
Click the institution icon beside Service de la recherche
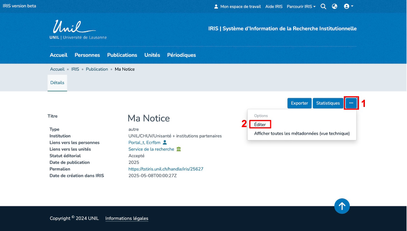point(179,149)
